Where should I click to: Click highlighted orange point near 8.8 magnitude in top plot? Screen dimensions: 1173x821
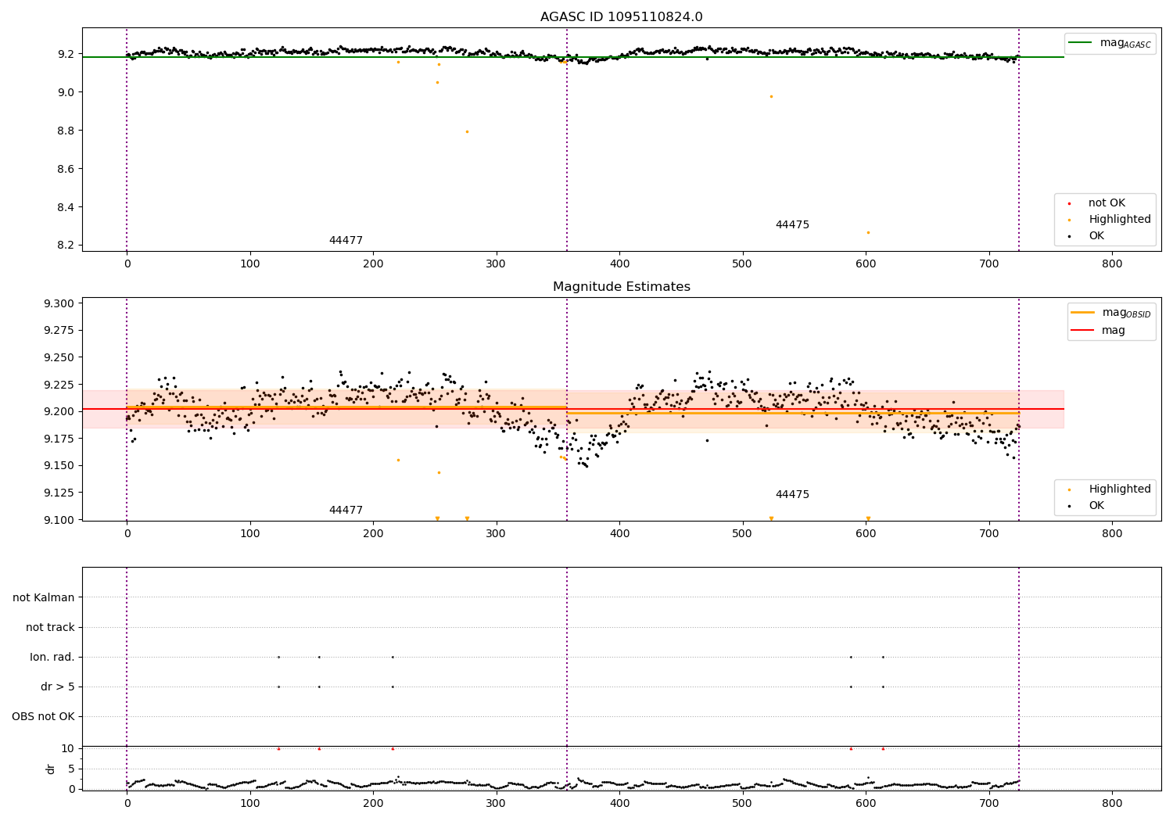(467, 131)
